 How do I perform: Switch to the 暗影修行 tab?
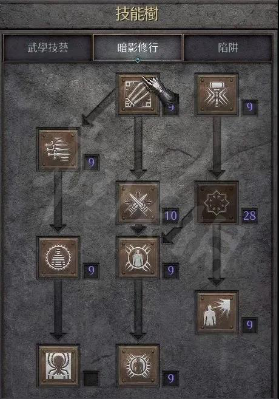click(x=138, y=47)
